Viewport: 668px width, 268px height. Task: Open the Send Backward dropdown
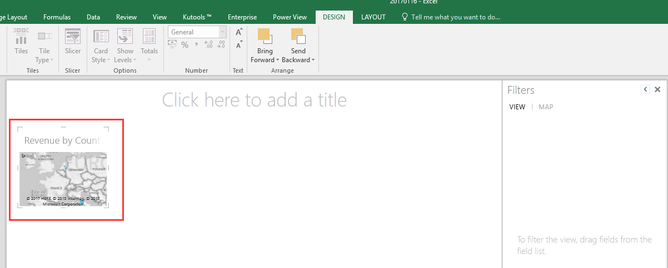298,60
